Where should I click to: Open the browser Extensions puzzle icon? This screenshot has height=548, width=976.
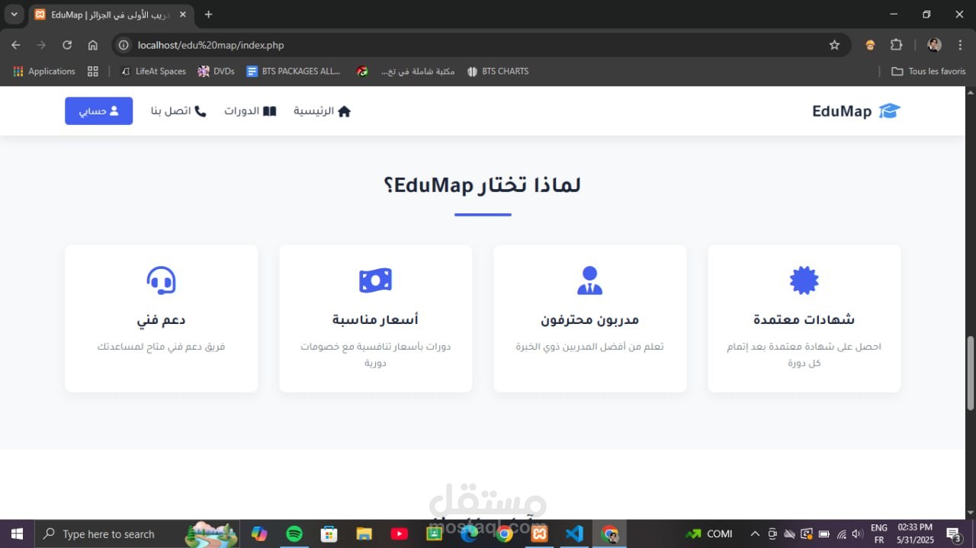897,45
